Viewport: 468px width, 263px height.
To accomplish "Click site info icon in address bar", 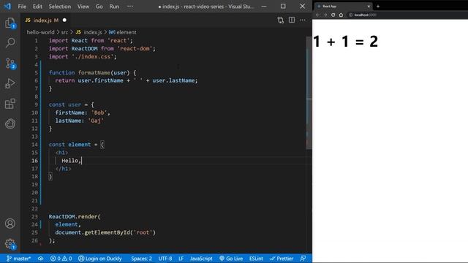I will pyautogui.click(x=351, y=15).
